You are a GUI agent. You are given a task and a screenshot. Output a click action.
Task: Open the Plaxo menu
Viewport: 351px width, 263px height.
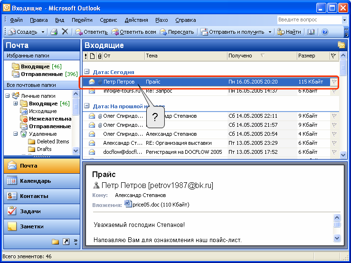click(x=161, y=20)
